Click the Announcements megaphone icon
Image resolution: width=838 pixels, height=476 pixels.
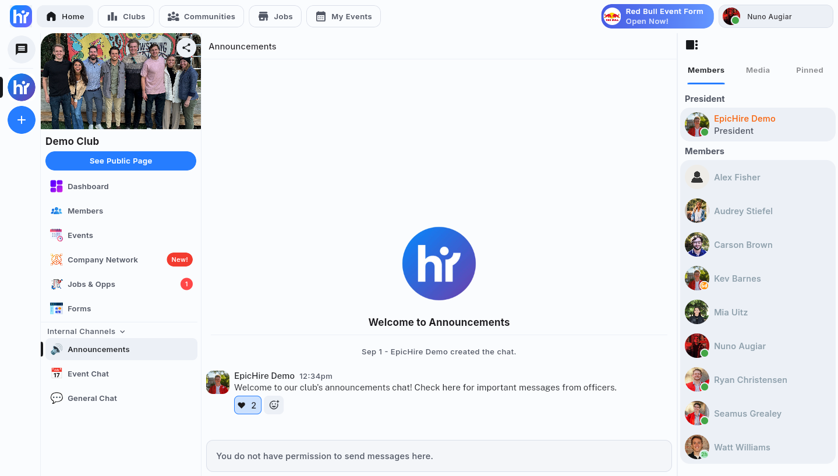pos(56,349)
